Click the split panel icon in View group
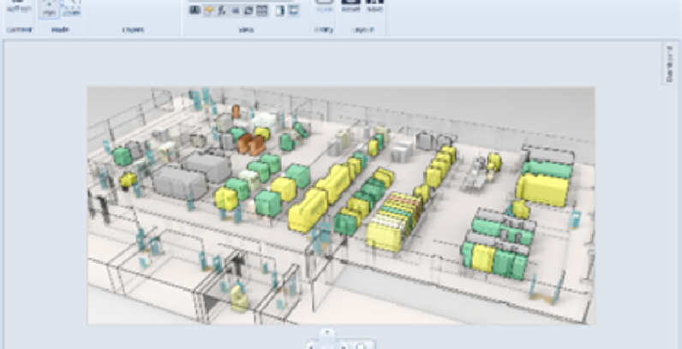682x349 pixels. [x=279, y=10]
